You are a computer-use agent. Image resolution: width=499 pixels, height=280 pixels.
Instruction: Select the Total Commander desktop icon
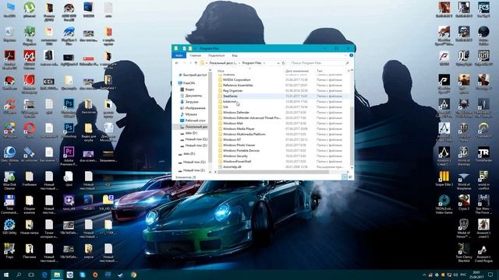[x=9, y=204]
